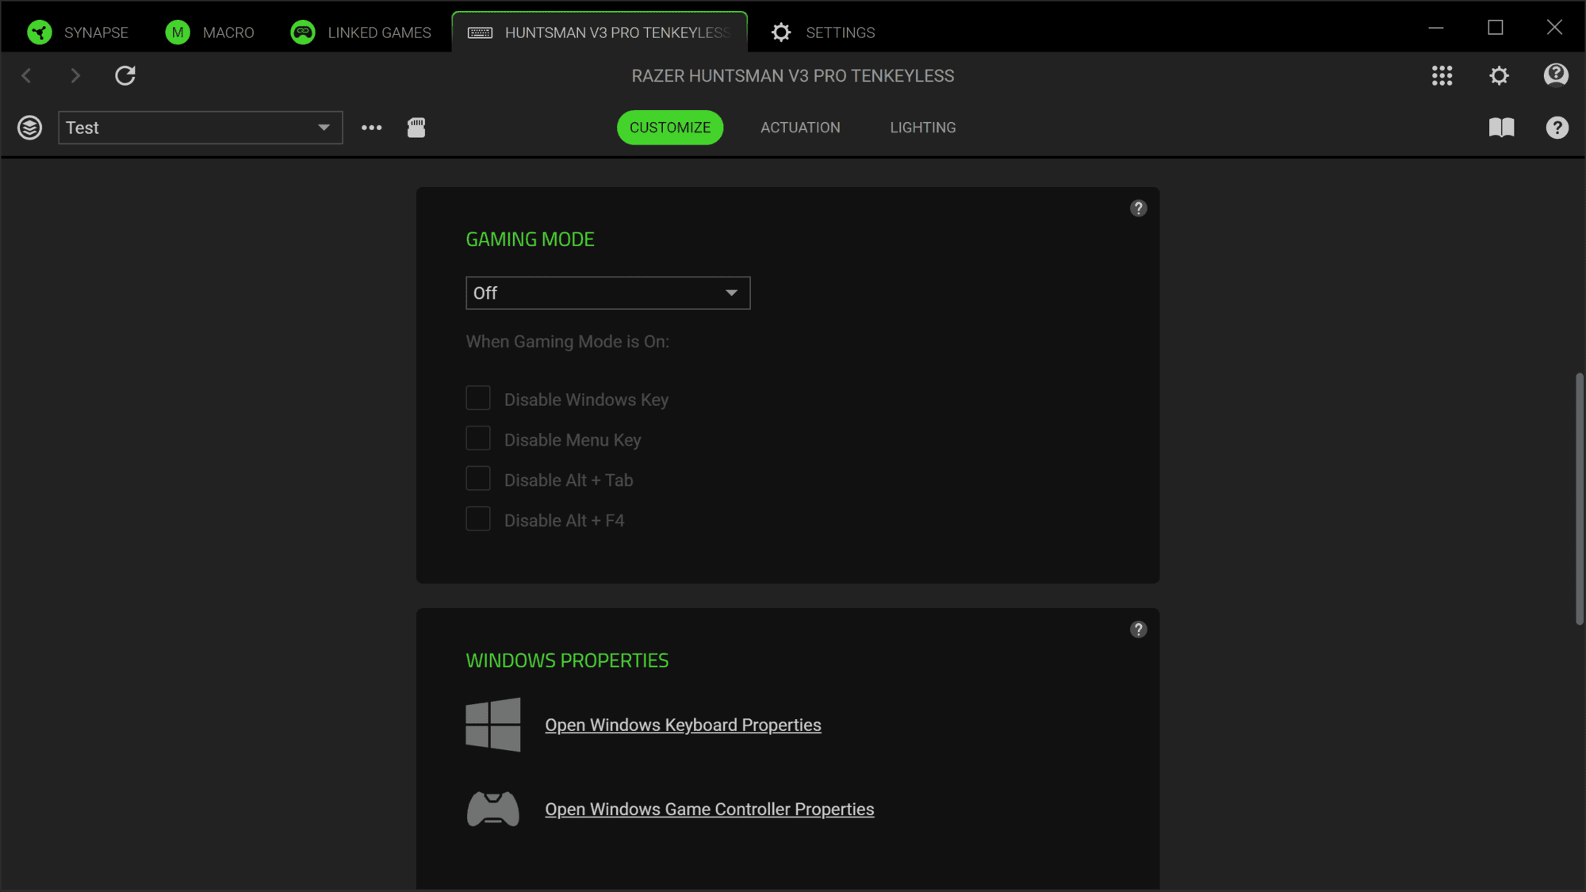Click the vertical scrollbar thumb
Viewport: 1586px width, 892px height.
[x=1579, y=499]
